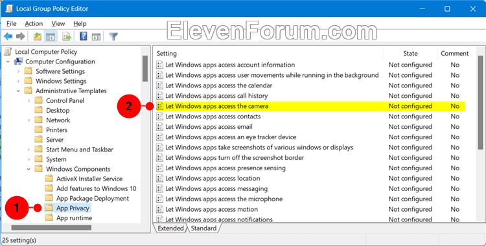This screenshot has height=246, width=486.
Task: Click policy icon beside access email setting
Action: (x=159, y=127)
